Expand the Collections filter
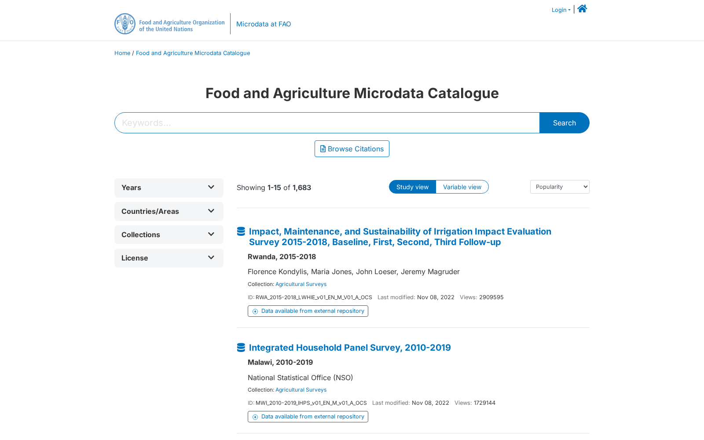Image resolution: width=704 pixels, height=440 pixels. click(169, 235)
